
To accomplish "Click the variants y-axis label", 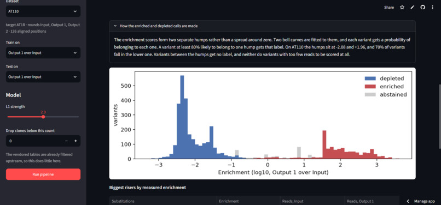I will click(x=115, y=115).
